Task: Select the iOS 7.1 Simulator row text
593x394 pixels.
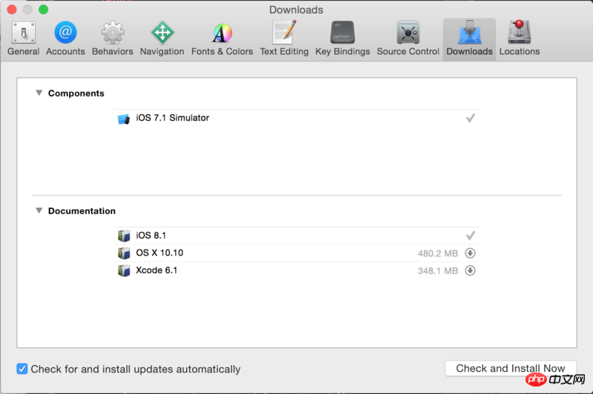Action: [173, 118]
